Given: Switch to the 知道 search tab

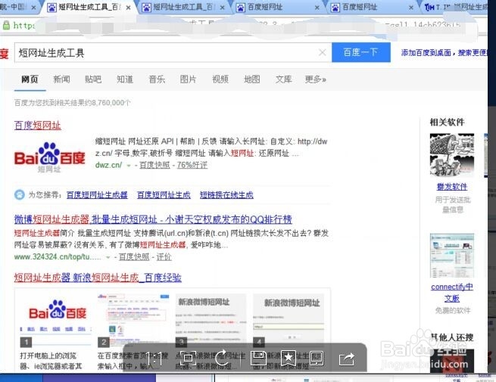Looking at the screenshot, I should 125,79.
